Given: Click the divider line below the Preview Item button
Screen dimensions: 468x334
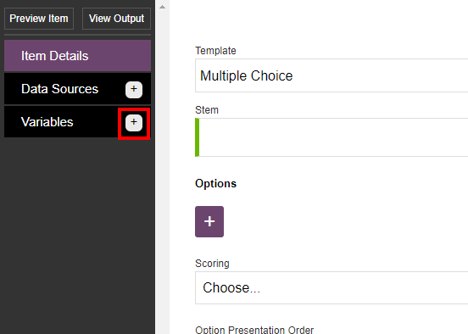Looking at the screenshot, I should point(78,35).
